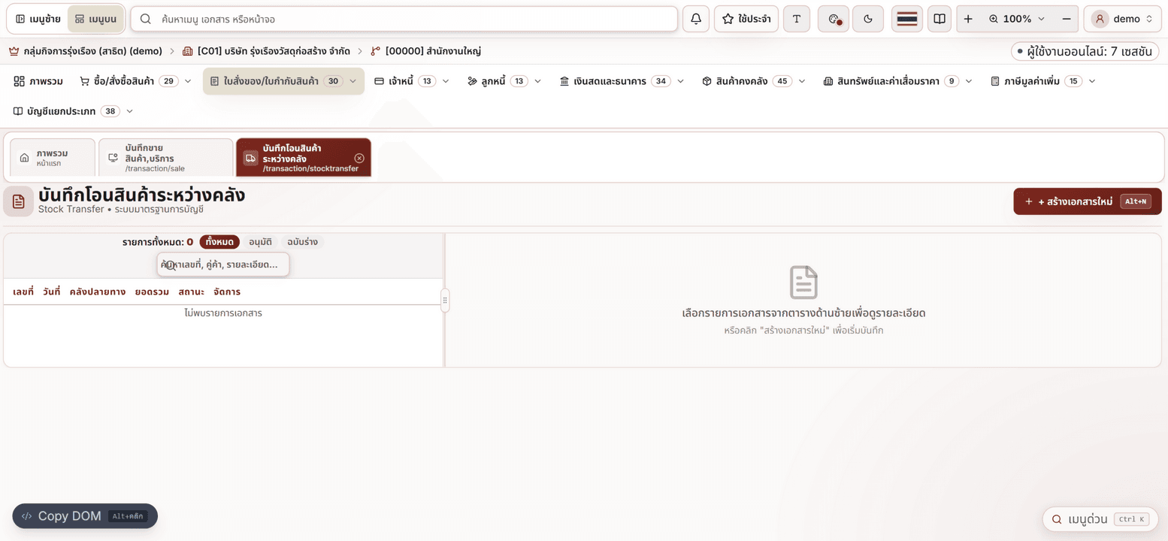Expand the "สินค้าคงคลัง" menu

click(x=754, y=81)
